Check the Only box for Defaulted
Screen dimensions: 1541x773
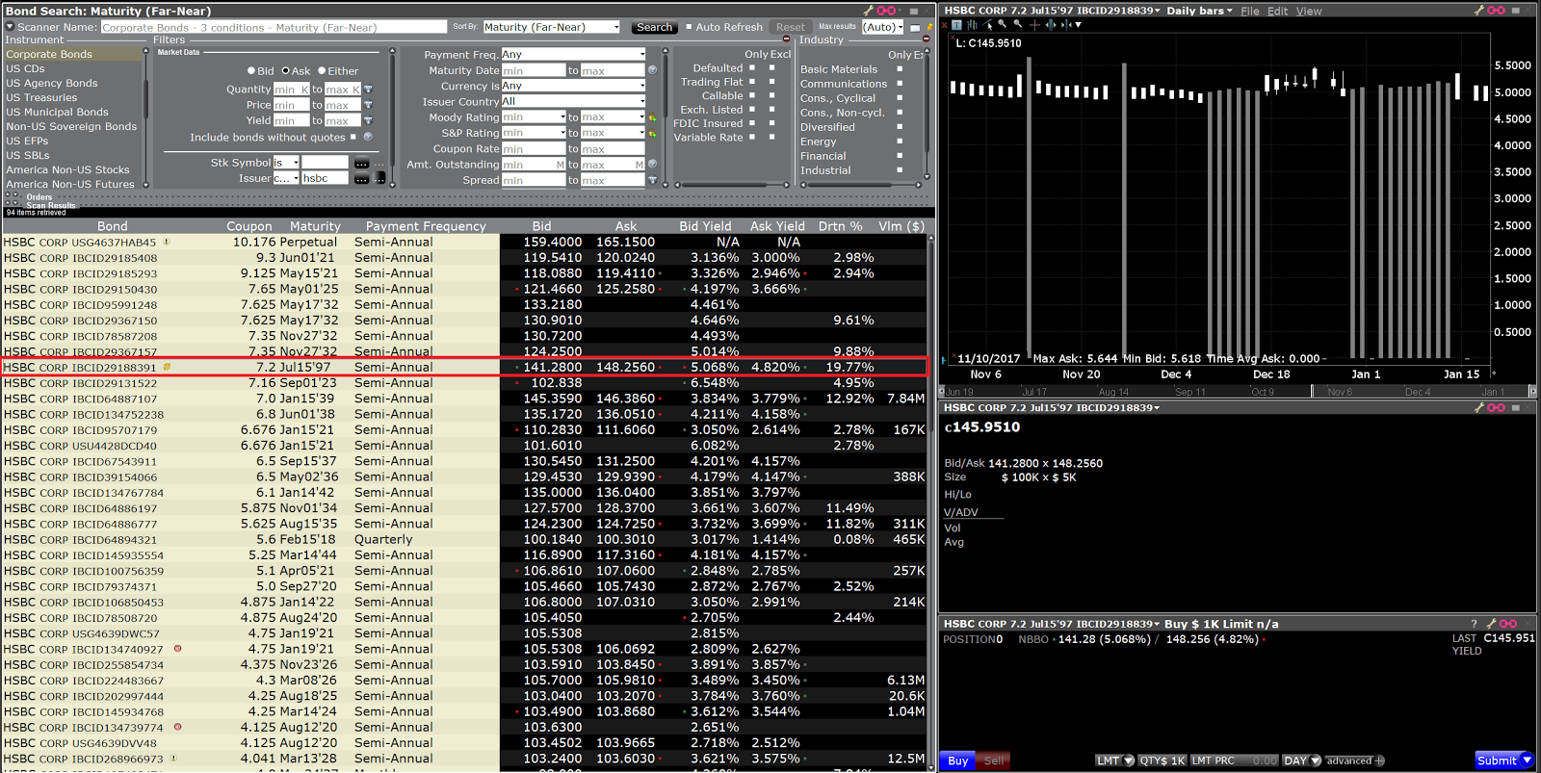[752, 67]
